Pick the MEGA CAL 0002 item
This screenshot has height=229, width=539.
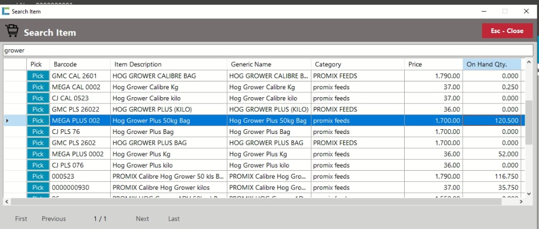pyautogui.click(x=38, y=87)
